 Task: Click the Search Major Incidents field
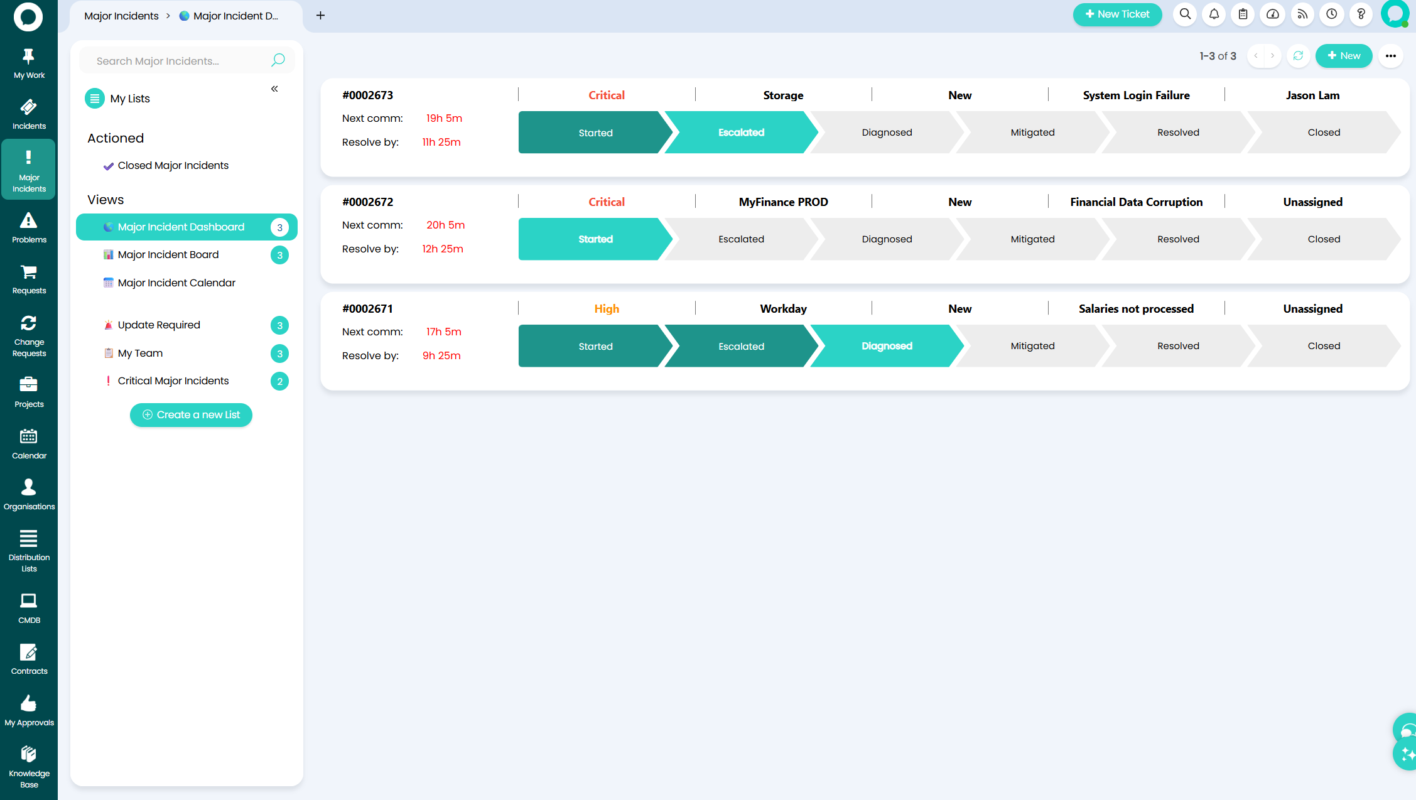179,61
